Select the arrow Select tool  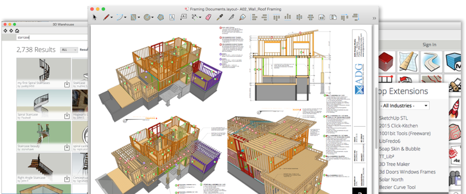click(95, 17)
